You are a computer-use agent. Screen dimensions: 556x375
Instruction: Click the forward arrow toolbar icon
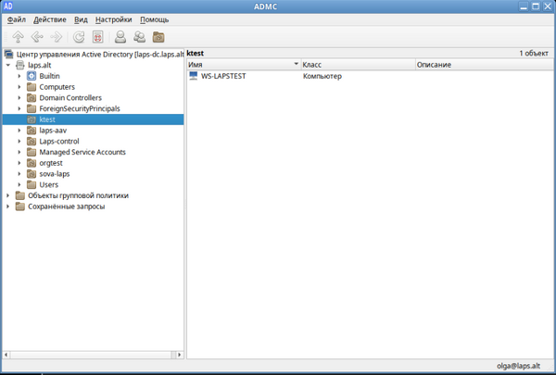click(x=57, y=37)
